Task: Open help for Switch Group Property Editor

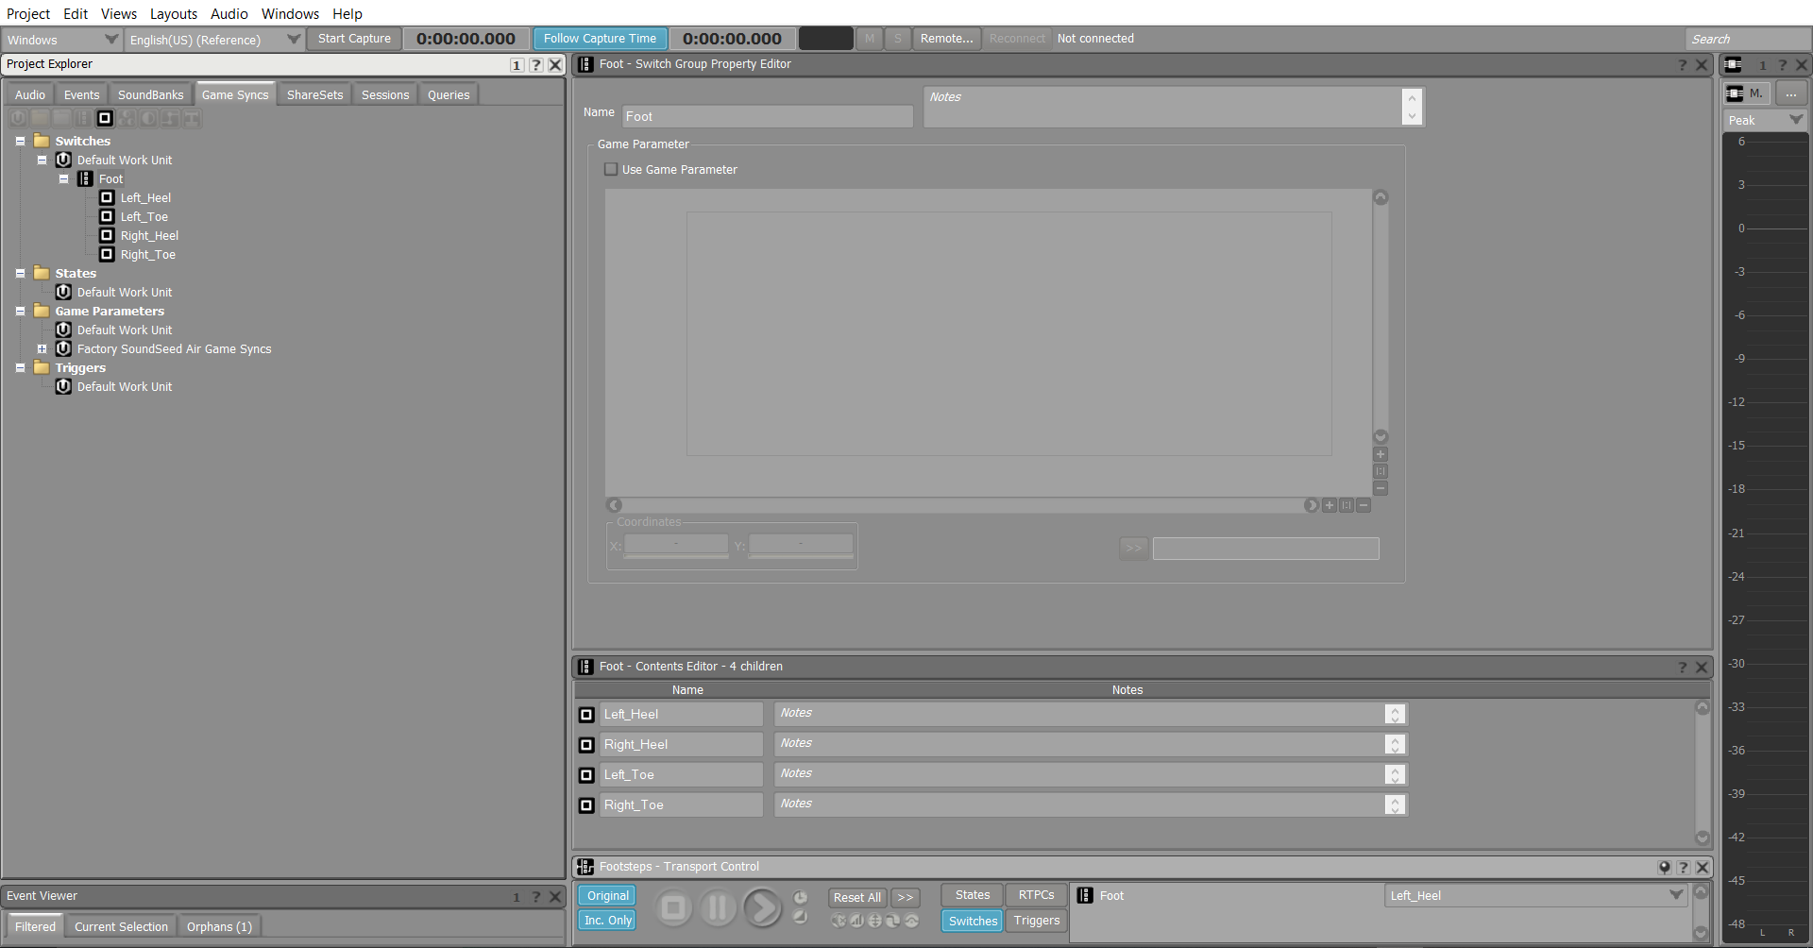Action: click(1683, 64)
